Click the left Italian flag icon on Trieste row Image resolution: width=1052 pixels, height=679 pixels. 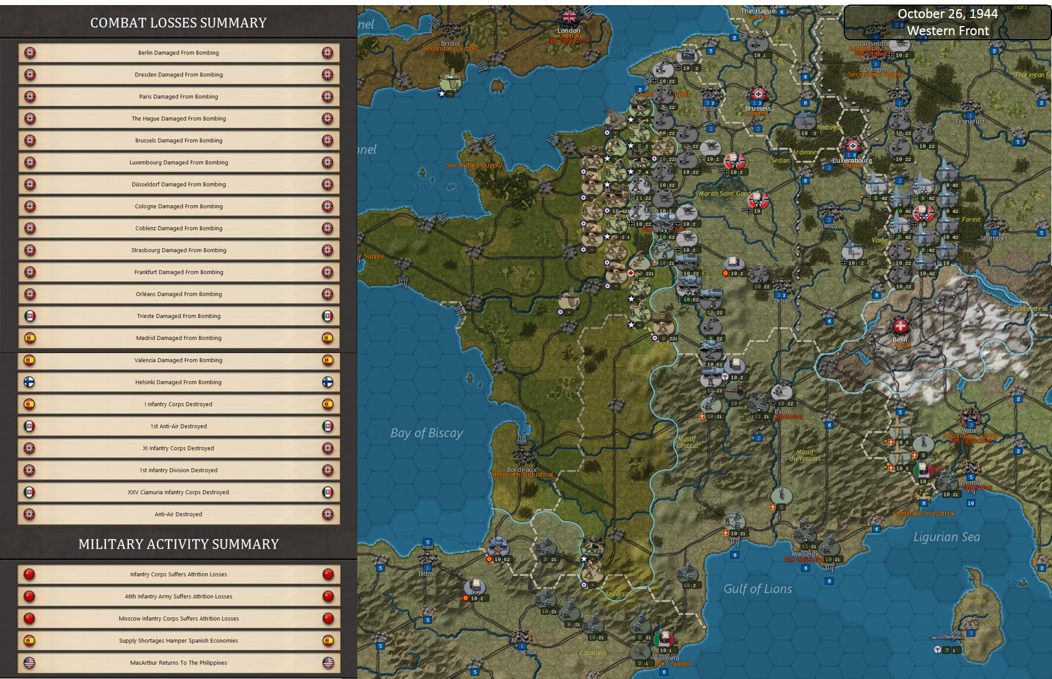[30, 316]
